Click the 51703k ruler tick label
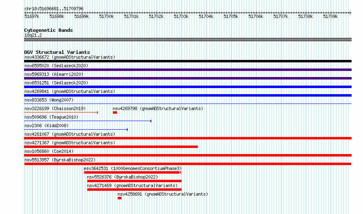 point(181,16)
